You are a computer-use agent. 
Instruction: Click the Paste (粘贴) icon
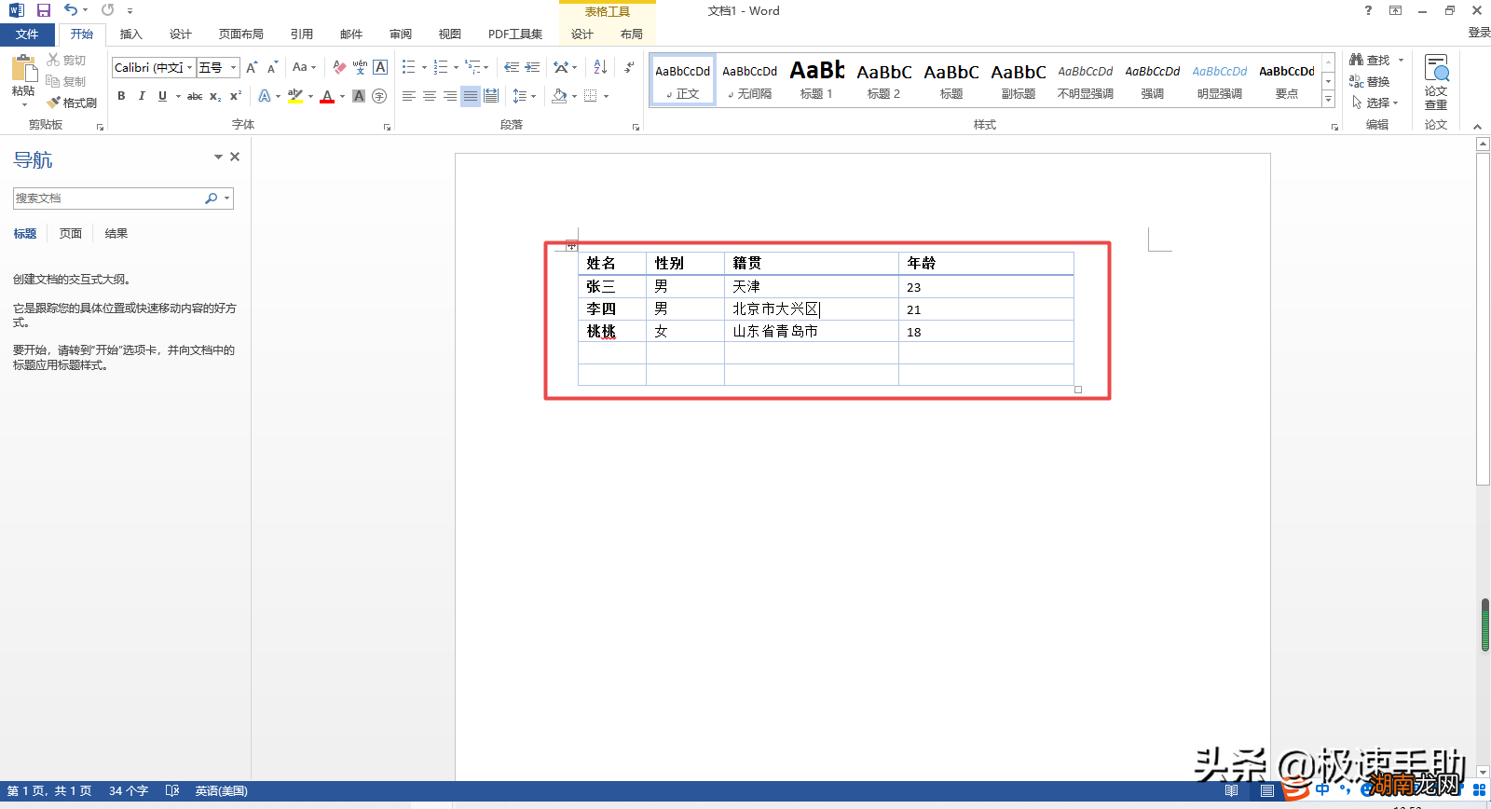point(23,68)
